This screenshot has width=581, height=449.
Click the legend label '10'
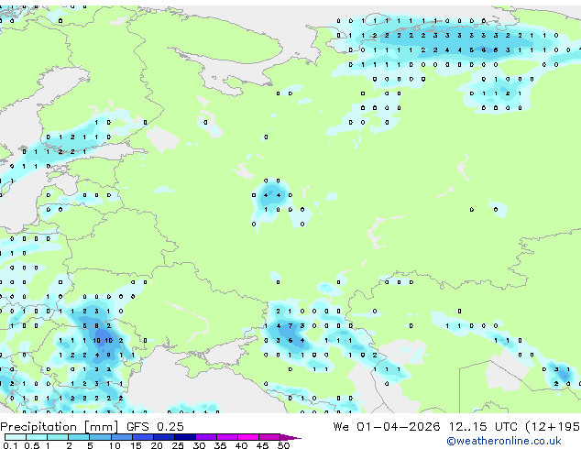point(115,445)
